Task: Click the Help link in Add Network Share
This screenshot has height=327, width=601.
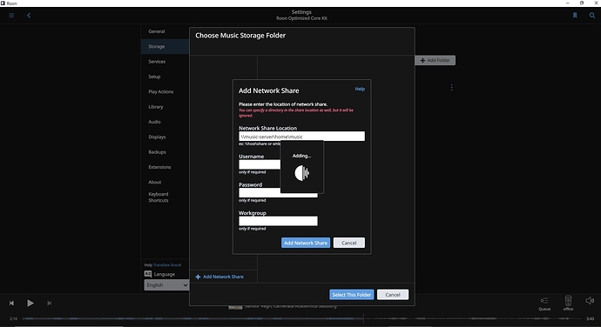Action: pos(360,89)
